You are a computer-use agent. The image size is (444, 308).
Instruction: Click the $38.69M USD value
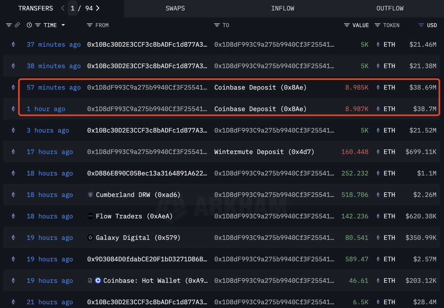(423, 87)
